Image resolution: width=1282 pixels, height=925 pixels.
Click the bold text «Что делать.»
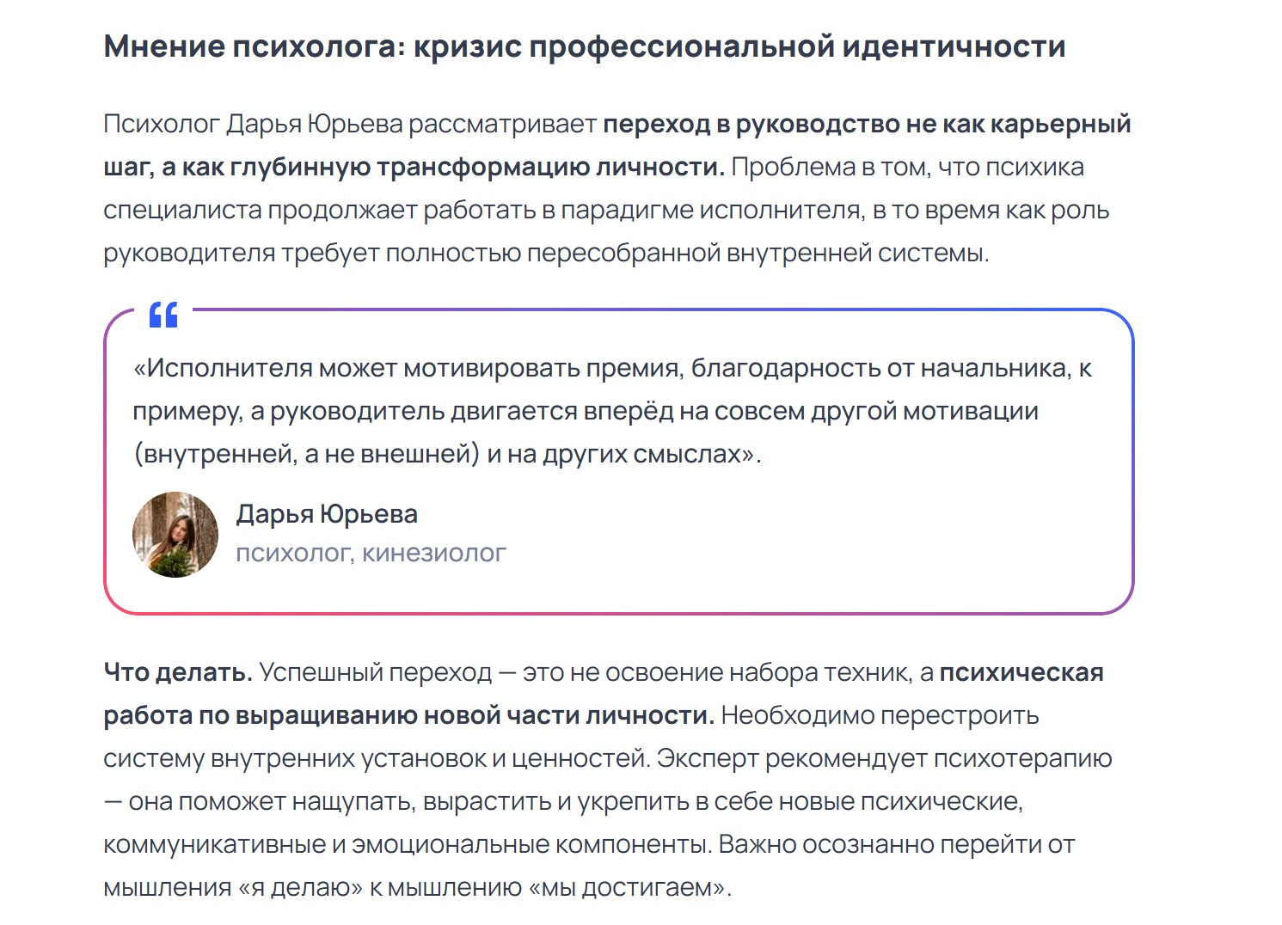[178, 672]
